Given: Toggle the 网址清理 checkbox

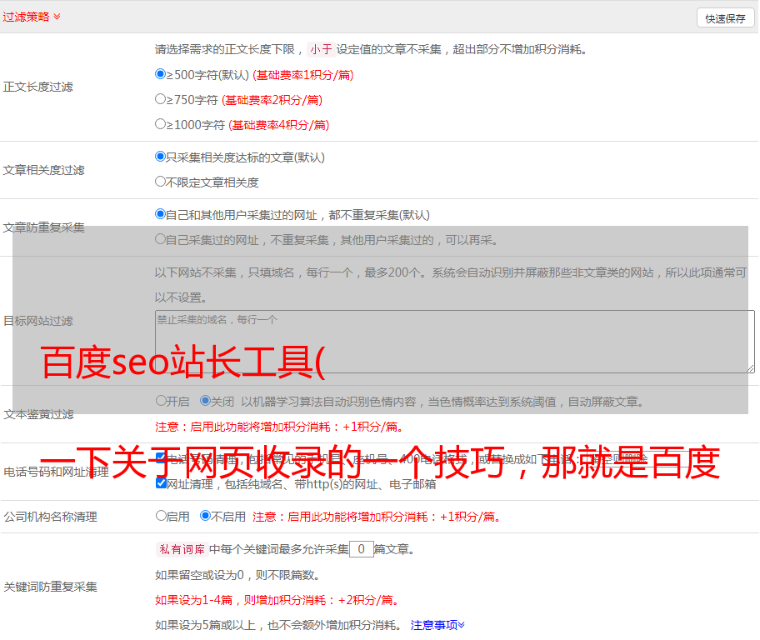Looking at the screenshot, I should pos(161,483).
